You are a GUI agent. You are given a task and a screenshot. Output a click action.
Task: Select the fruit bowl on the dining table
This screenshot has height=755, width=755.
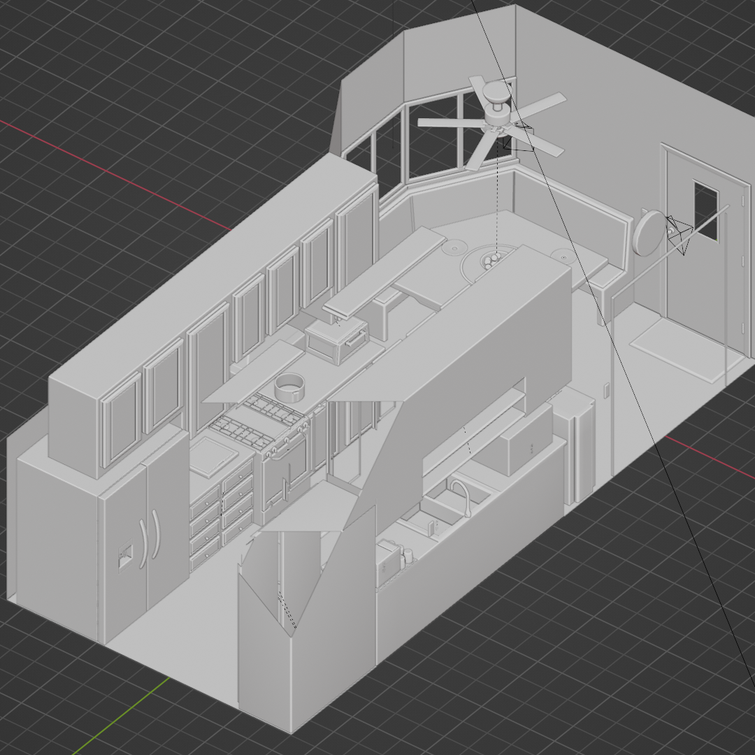click(x=491, y=261)
